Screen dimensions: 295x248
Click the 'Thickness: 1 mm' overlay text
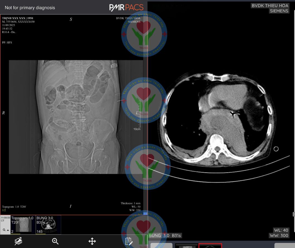point(130,203)
